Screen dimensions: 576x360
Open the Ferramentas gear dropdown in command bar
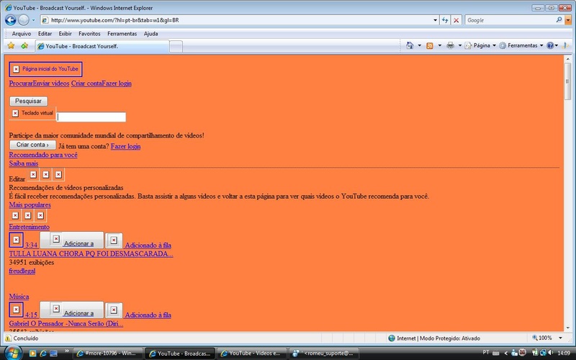(x=521, y=45)
